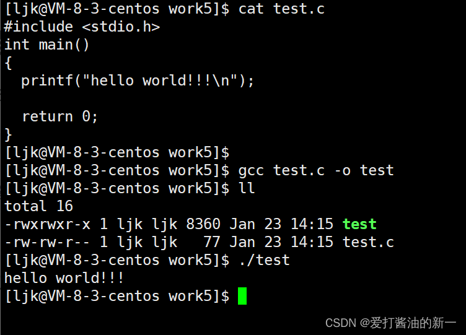Click 'test.c' in the ll file listing

pyautogui.click(x=368, y=241)
